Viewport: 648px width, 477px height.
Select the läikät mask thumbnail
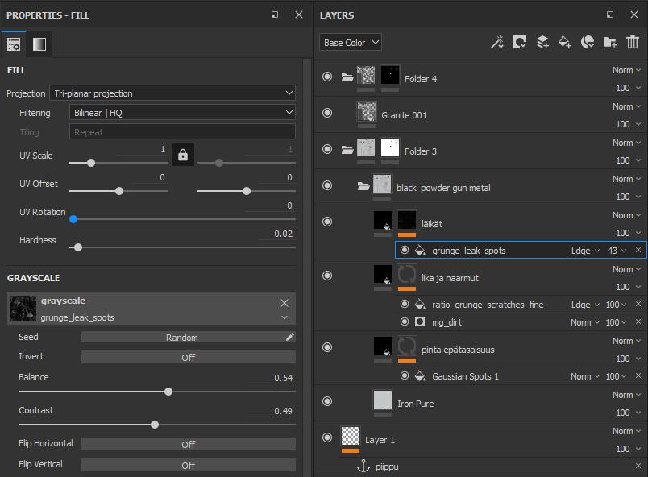point(407,220)
